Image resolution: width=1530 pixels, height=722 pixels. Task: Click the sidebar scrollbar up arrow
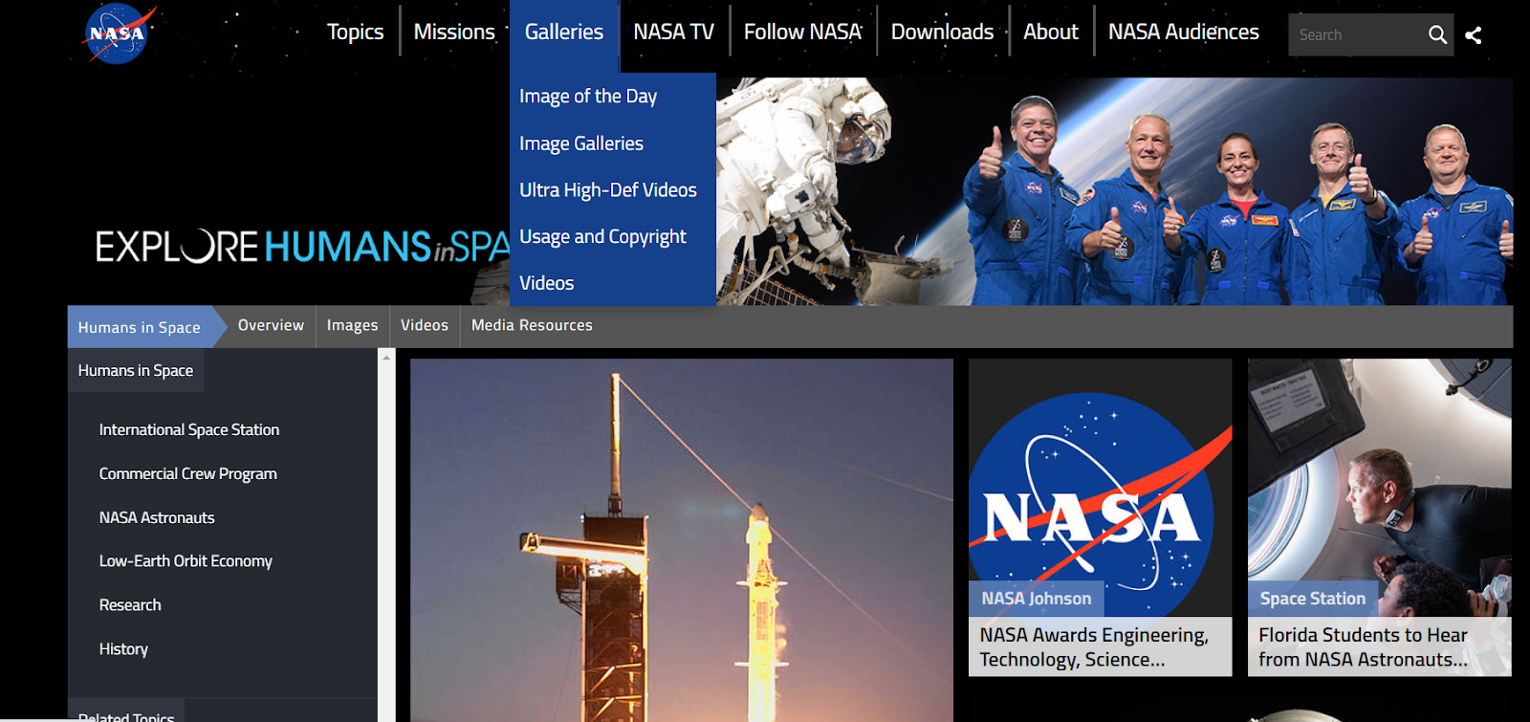(x=386, y=358)
